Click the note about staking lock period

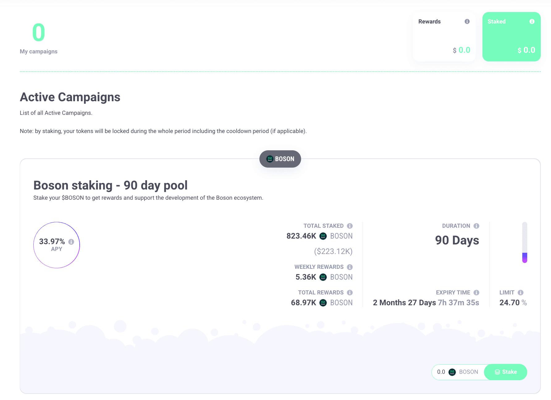pos(163,131)
